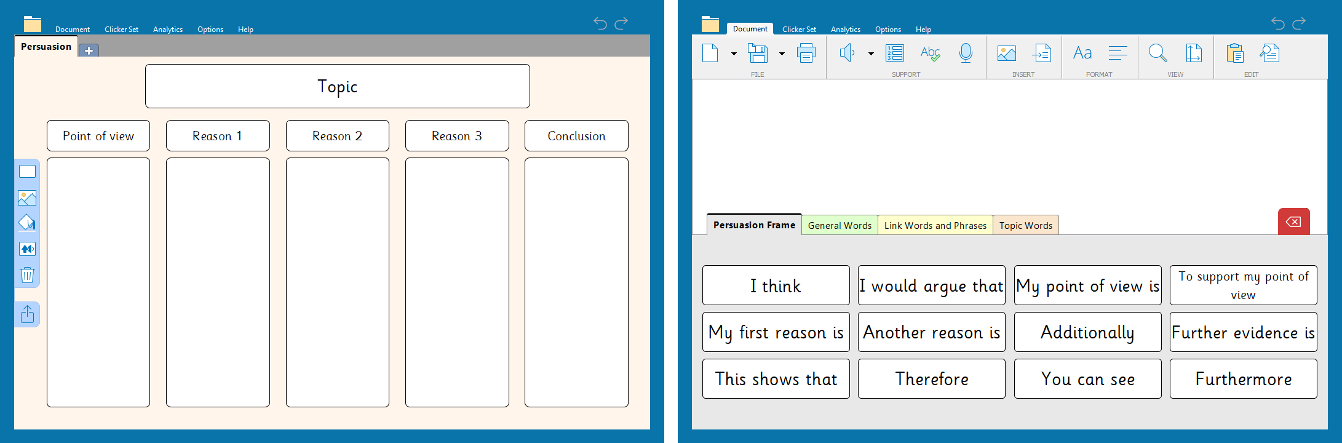Select the paint bucket fill tool
The height and width of the screenshot is (443, 1342).
click(x=27, y=223)
